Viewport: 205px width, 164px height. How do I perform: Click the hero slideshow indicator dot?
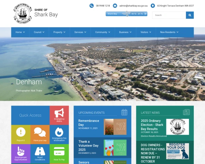coord(100,95)
